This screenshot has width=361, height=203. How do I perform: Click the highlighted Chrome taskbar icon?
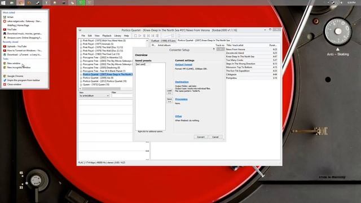(x=20, y=3)
